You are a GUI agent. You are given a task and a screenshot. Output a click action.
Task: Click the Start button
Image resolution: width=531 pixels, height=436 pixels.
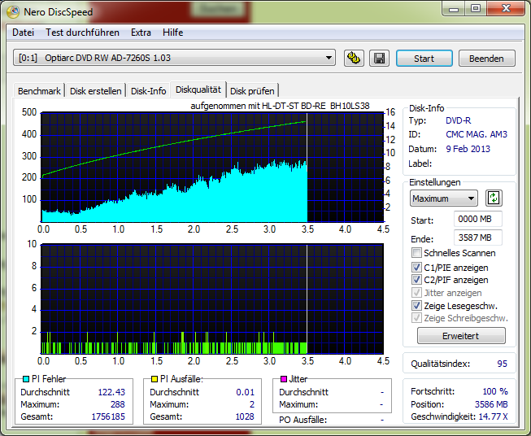[x=424, y=59]
